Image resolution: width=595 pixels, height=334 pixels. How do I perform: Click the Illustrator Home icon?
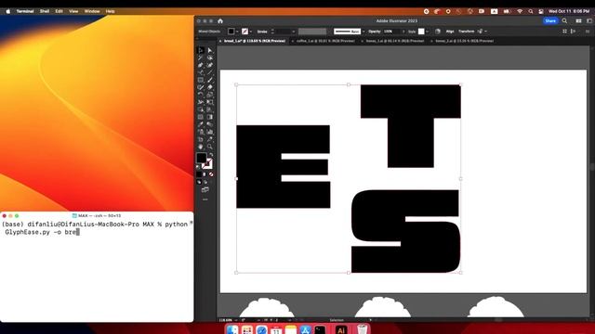[x=220, y=21]
